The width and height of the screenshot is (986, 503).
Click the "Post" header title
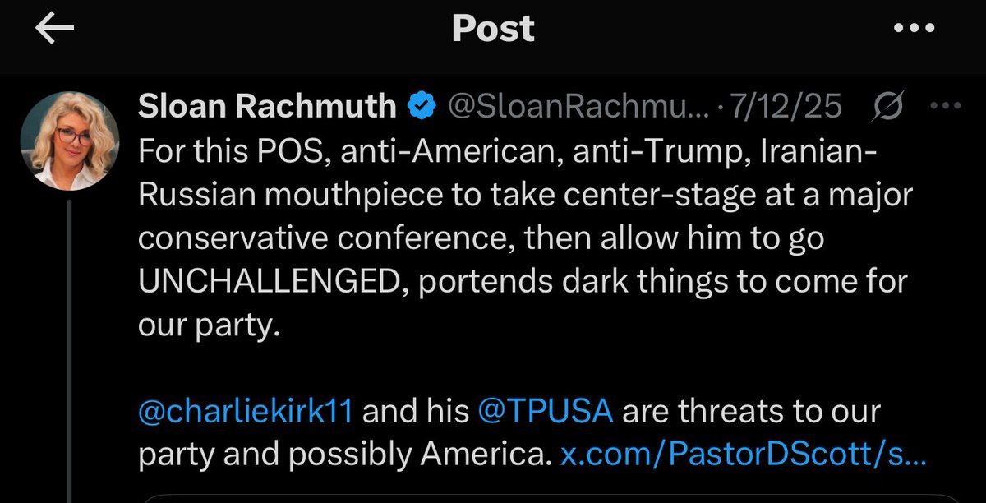click(493, 29)
